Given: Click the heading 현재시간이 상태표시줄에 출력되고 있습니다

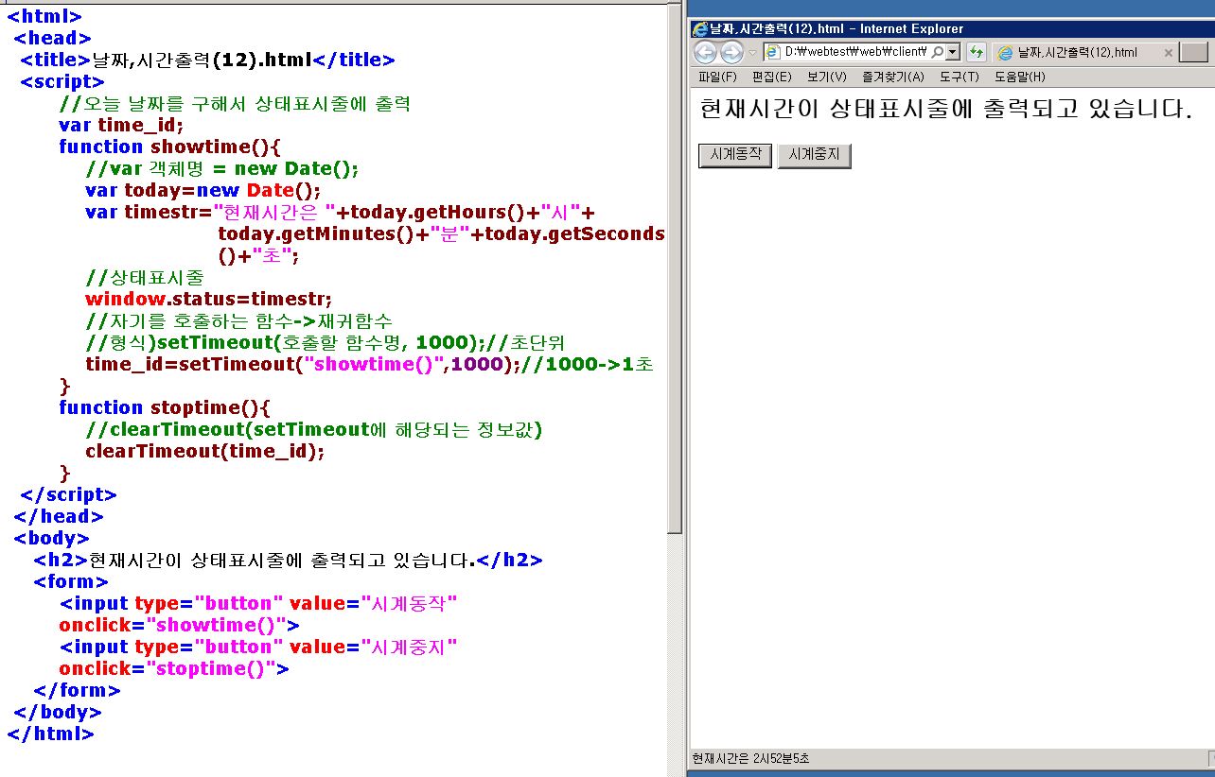Looking at the screenshot, I should (945, 109).
